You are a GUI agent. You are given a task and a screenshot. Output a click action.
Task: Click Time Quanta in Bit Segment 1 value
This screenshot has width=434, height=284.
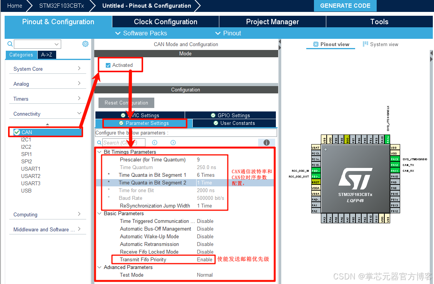point(206,175)
